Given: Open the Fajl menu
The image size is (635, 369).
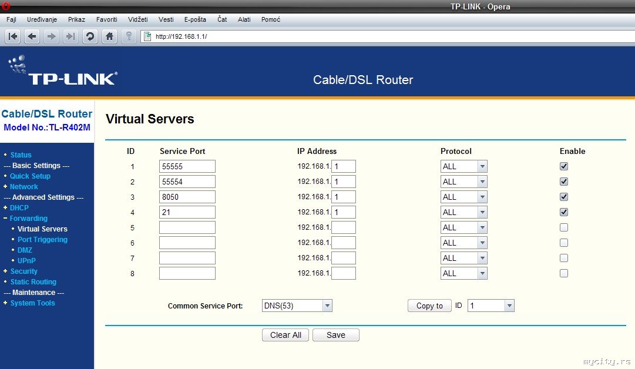Looking at the screenshot, I should pyautogui.click(x=11, y=19).
